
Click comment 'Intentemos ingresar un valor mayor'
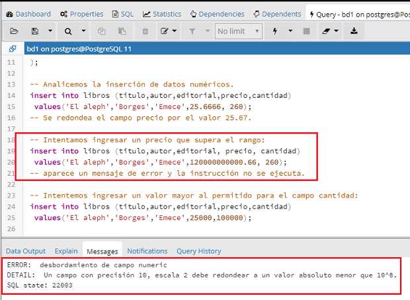coord(194,196)
